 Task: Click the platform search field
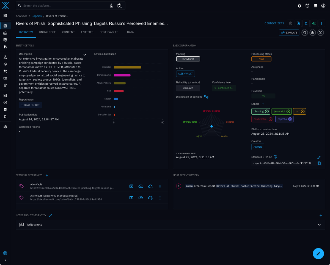pos(65,5)
